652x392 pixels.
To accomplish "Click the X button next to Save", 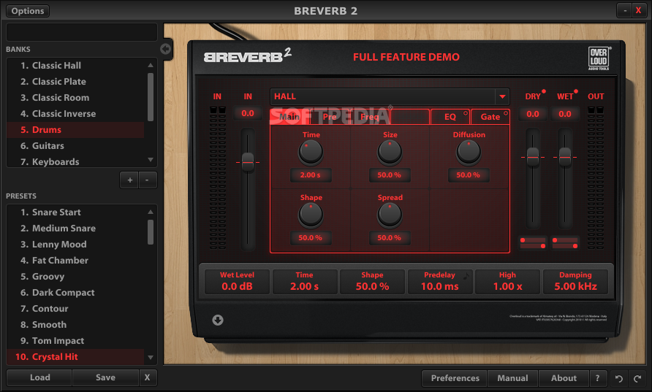I will point(147,377).
